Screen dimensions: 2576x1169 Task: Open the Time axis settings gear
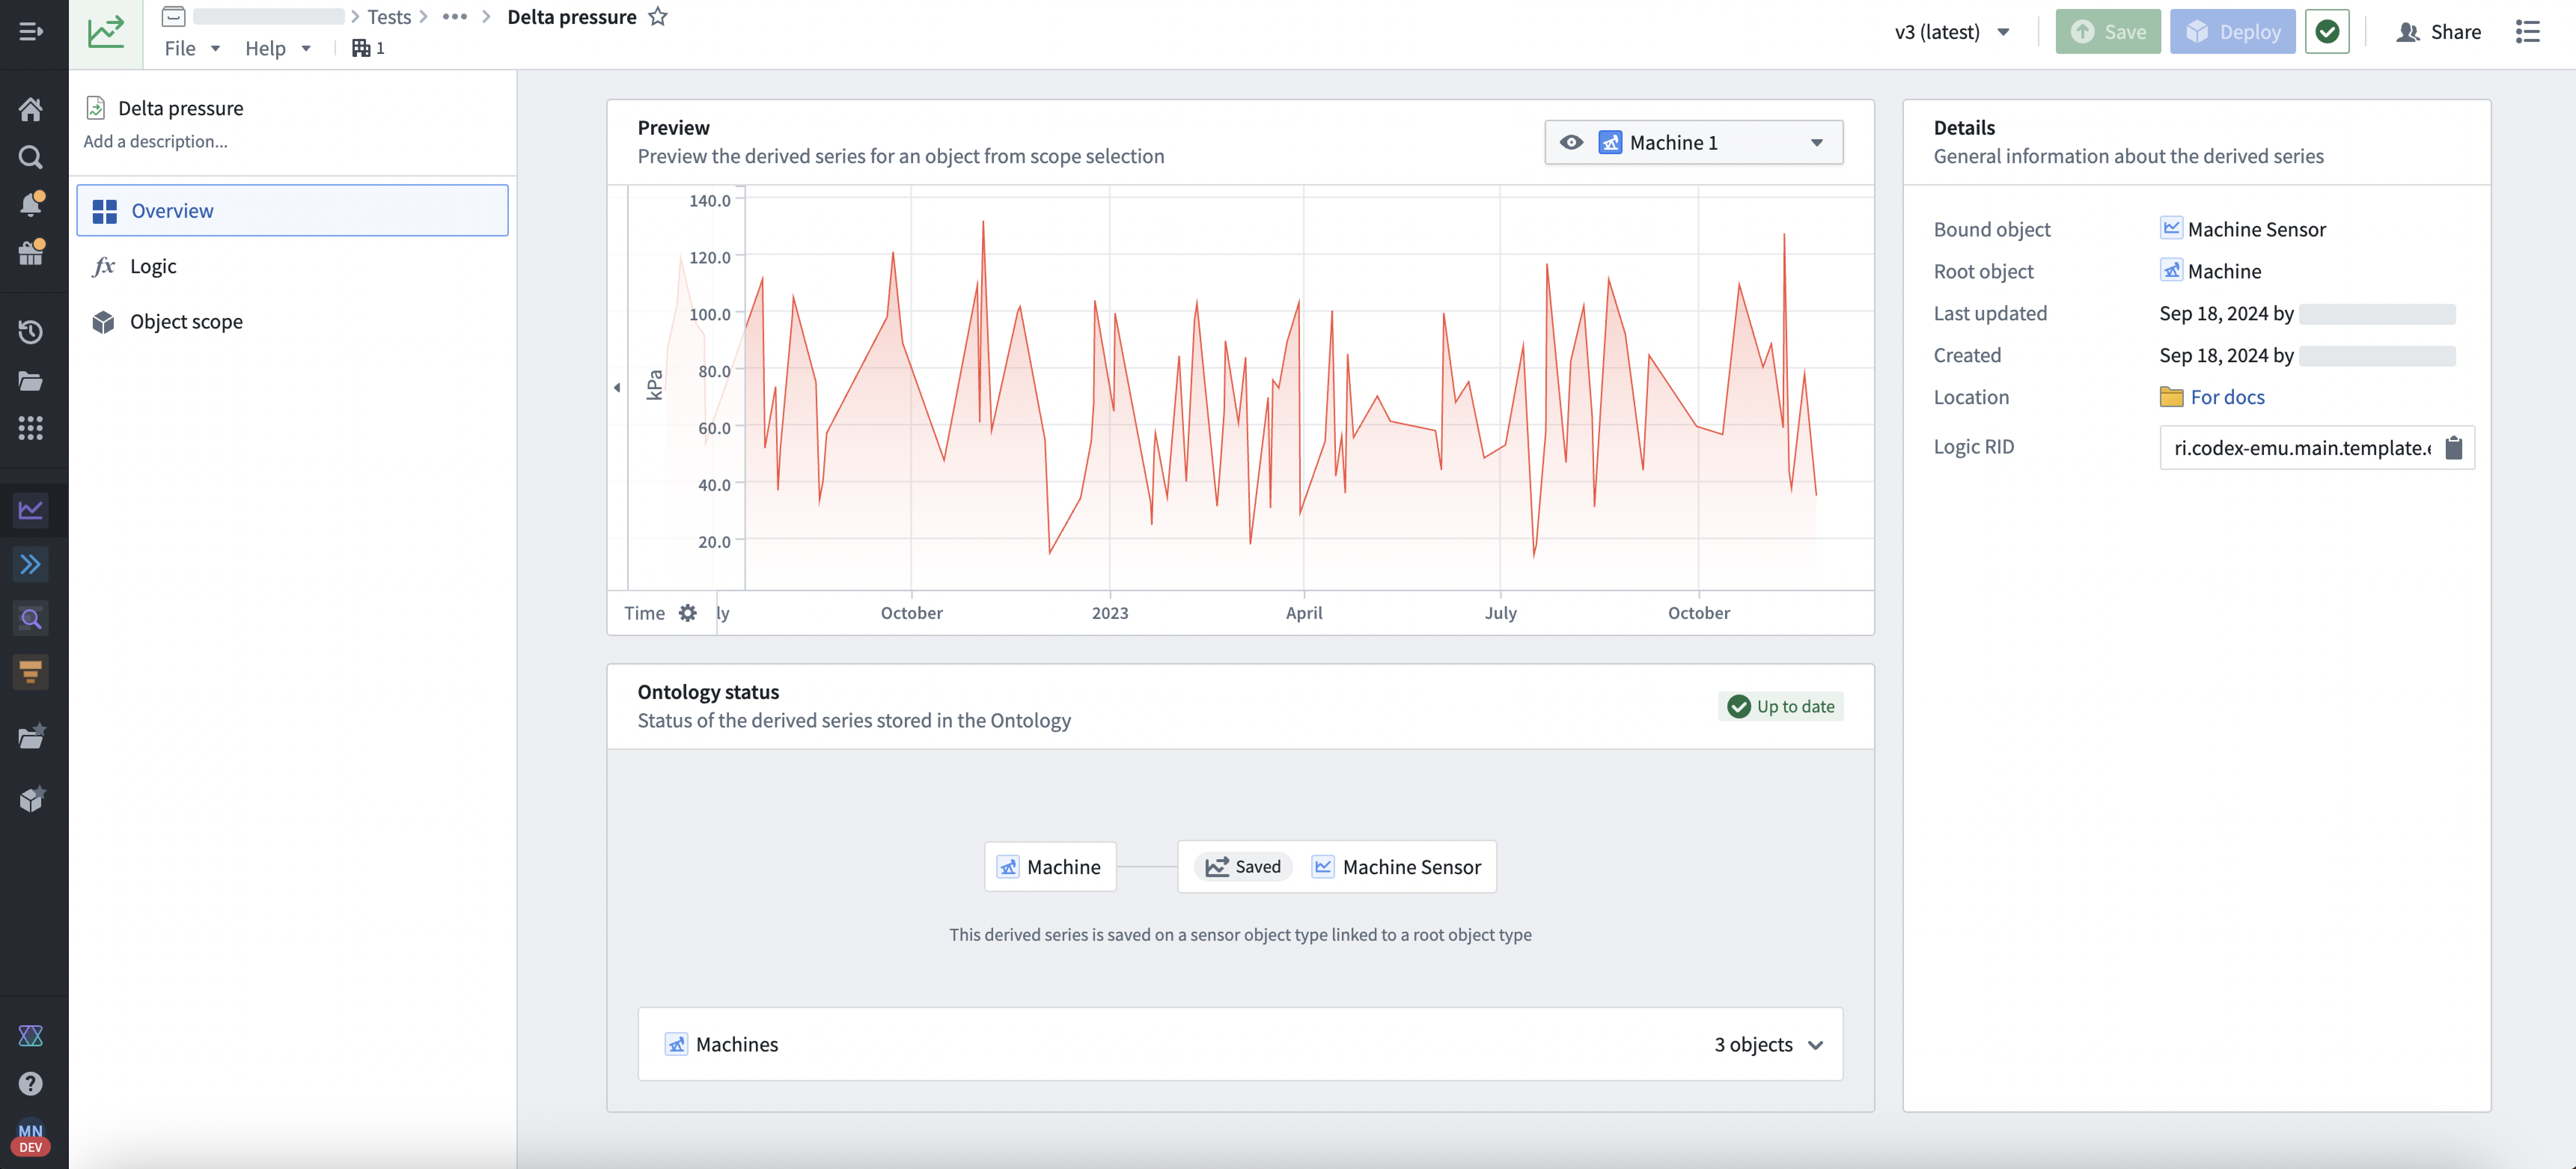tap(688, 613)
